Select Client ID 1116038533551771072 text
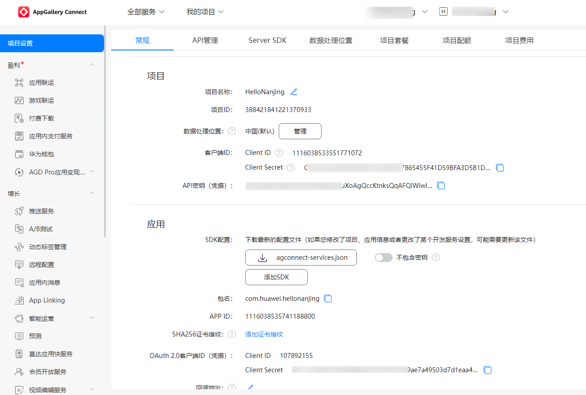This screenshot has height=395, width=586. (x=327, y=153)
